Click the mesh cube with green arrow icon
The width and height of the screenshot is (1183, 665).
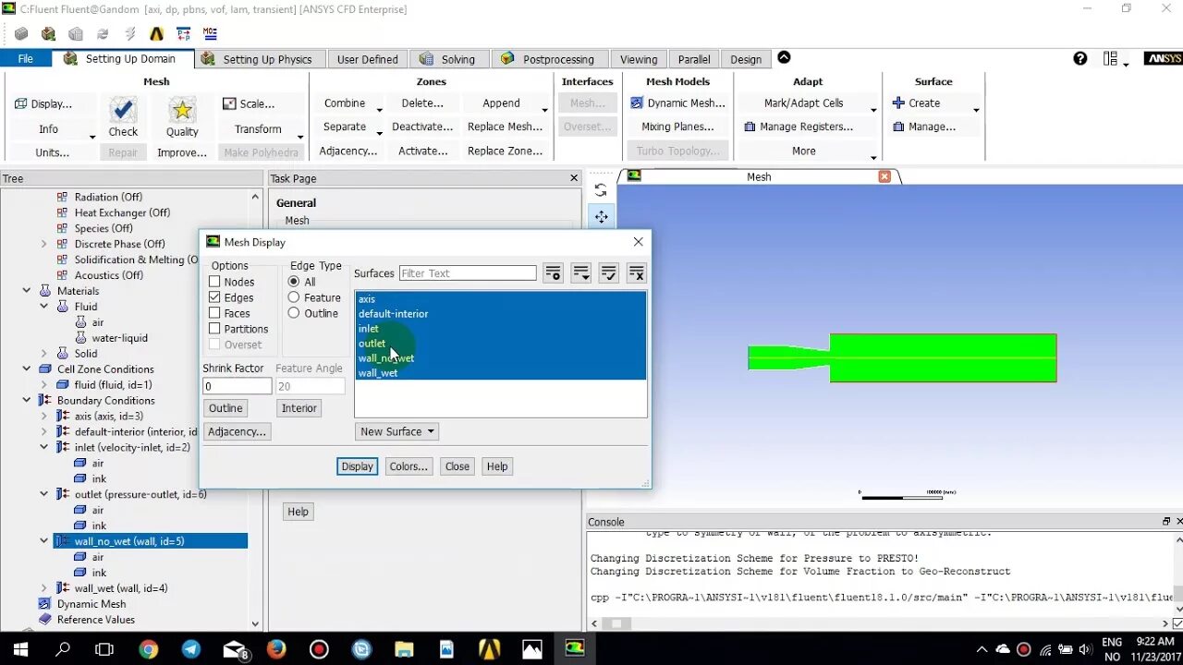click(48, 34)
